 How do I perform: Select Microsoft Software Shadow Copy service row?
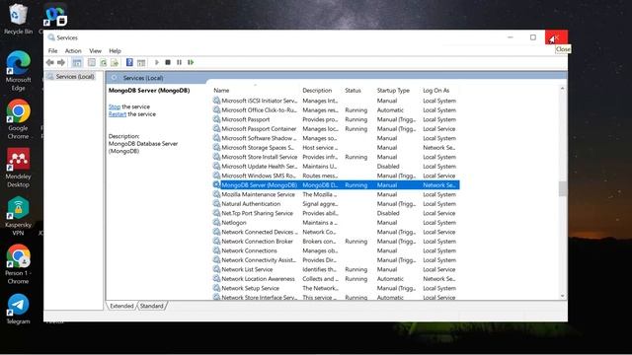[x=336, y=138]
